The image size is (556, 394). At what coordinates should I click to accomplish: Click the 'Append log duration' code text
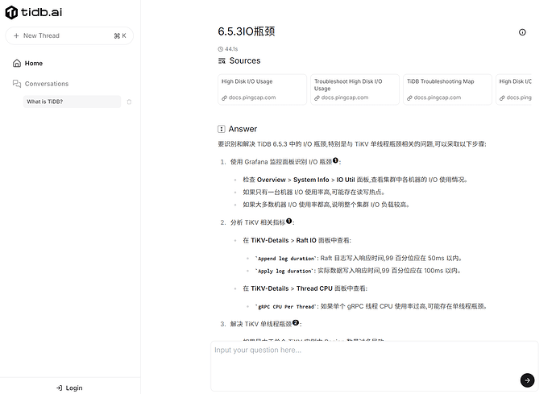tap(285, 259)
